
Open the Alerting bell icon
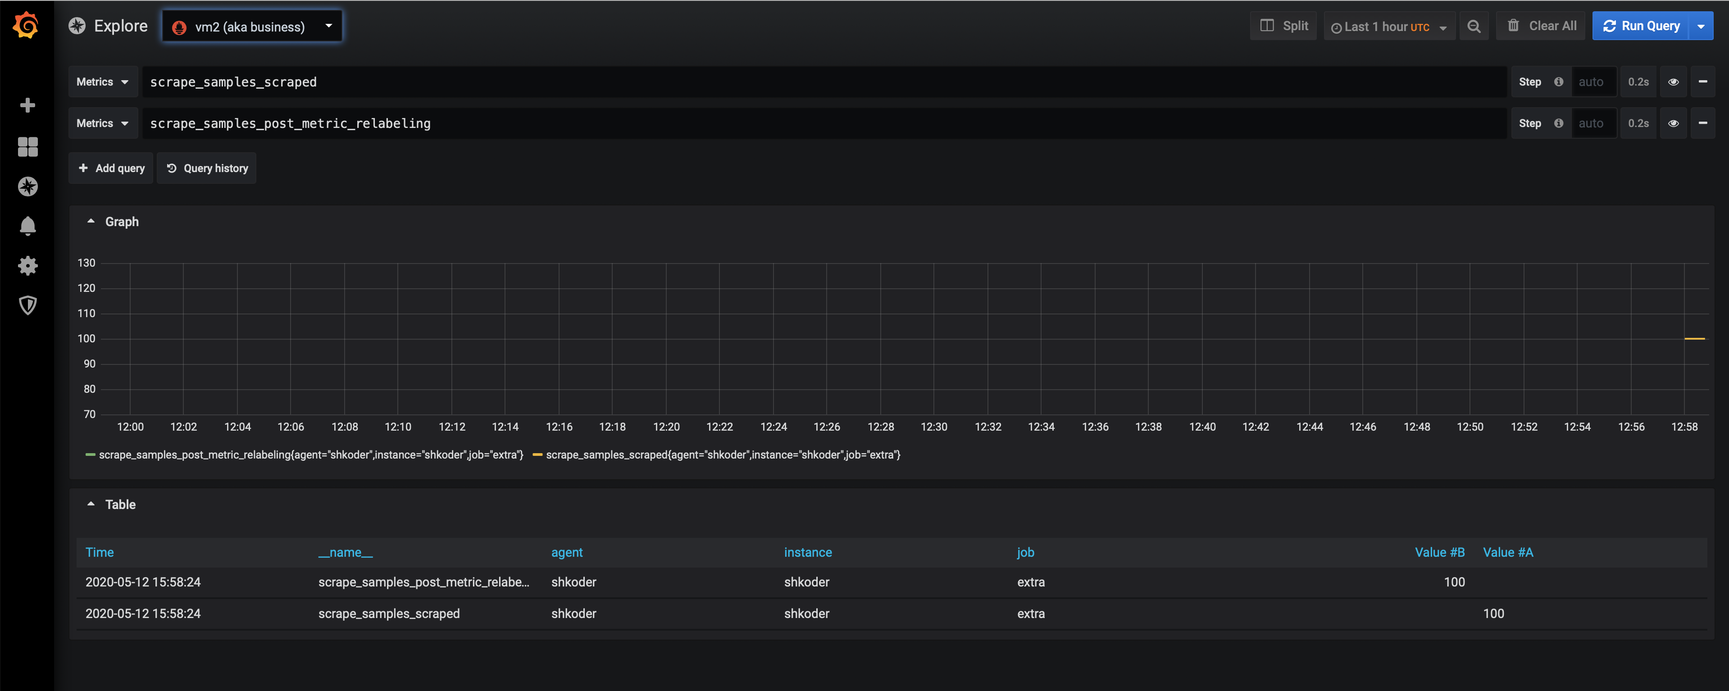tap(27, 226)
